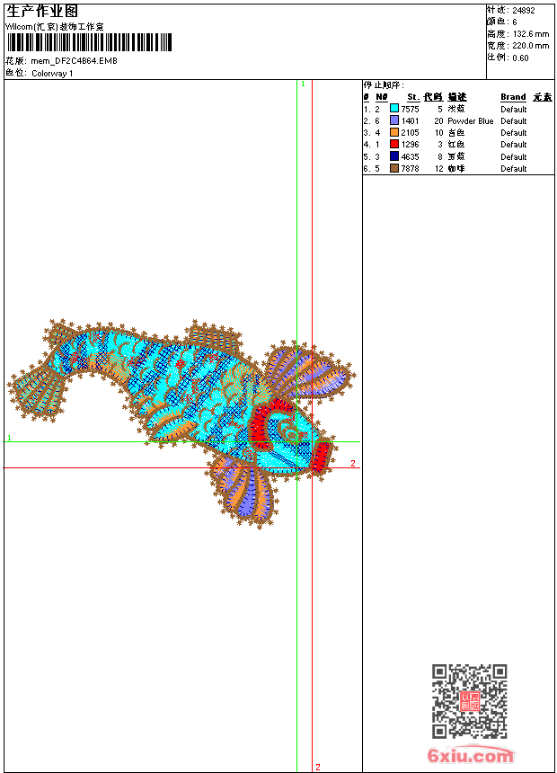This screenshot has height=773, width=557.
Task: Click the 220.0 mm width value
Action: pos(530,45)
